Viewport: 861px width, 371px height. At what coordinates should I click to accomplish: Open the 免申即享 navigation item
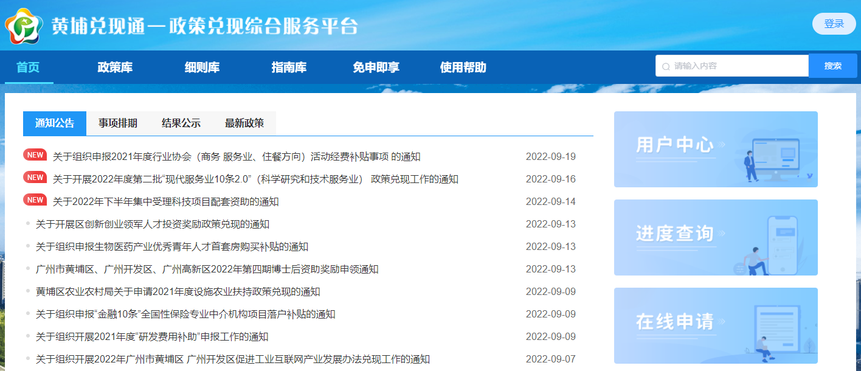pyautogui.click(x=376, y=68)
